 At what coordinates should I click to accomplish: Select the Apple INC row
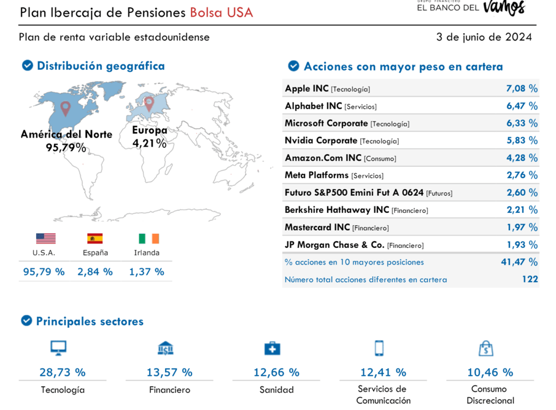click(411, 88)
